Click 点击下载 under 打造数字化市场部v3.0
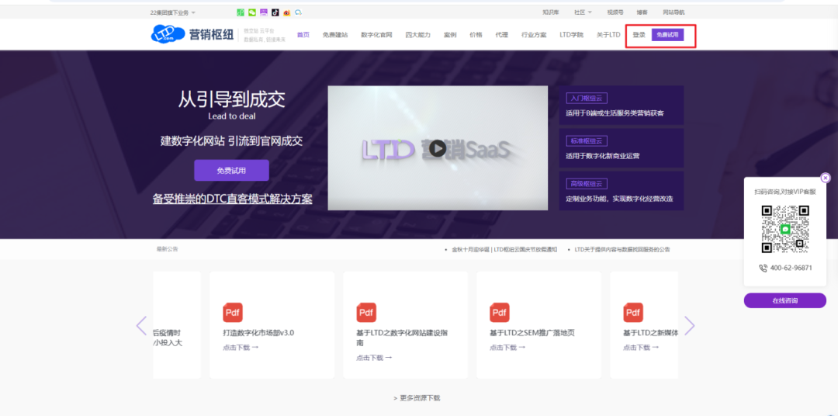The width and height of the screenshot is (838, 416). tap(241, 347)
